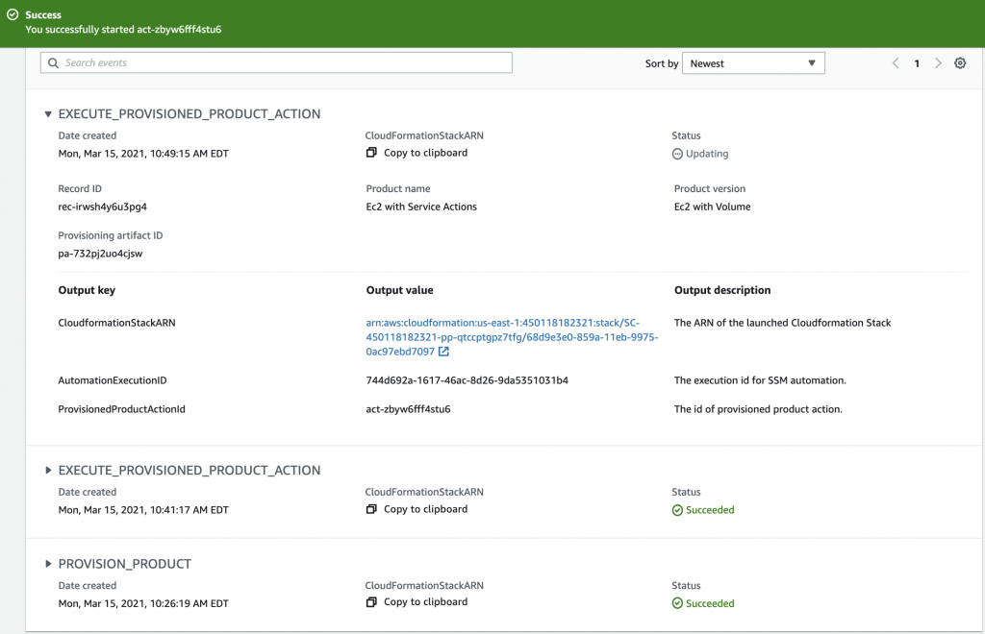Click the Copy to clipboard label
985x634 pixels.
tap(426, 153)
